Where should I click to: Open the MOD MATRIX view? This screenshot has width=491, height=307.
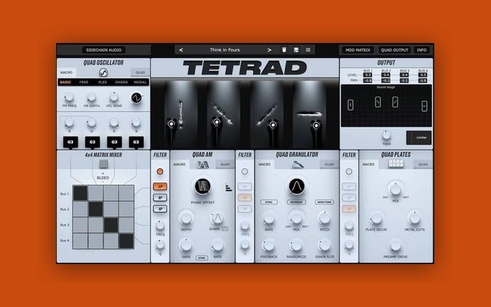point(358,50)
